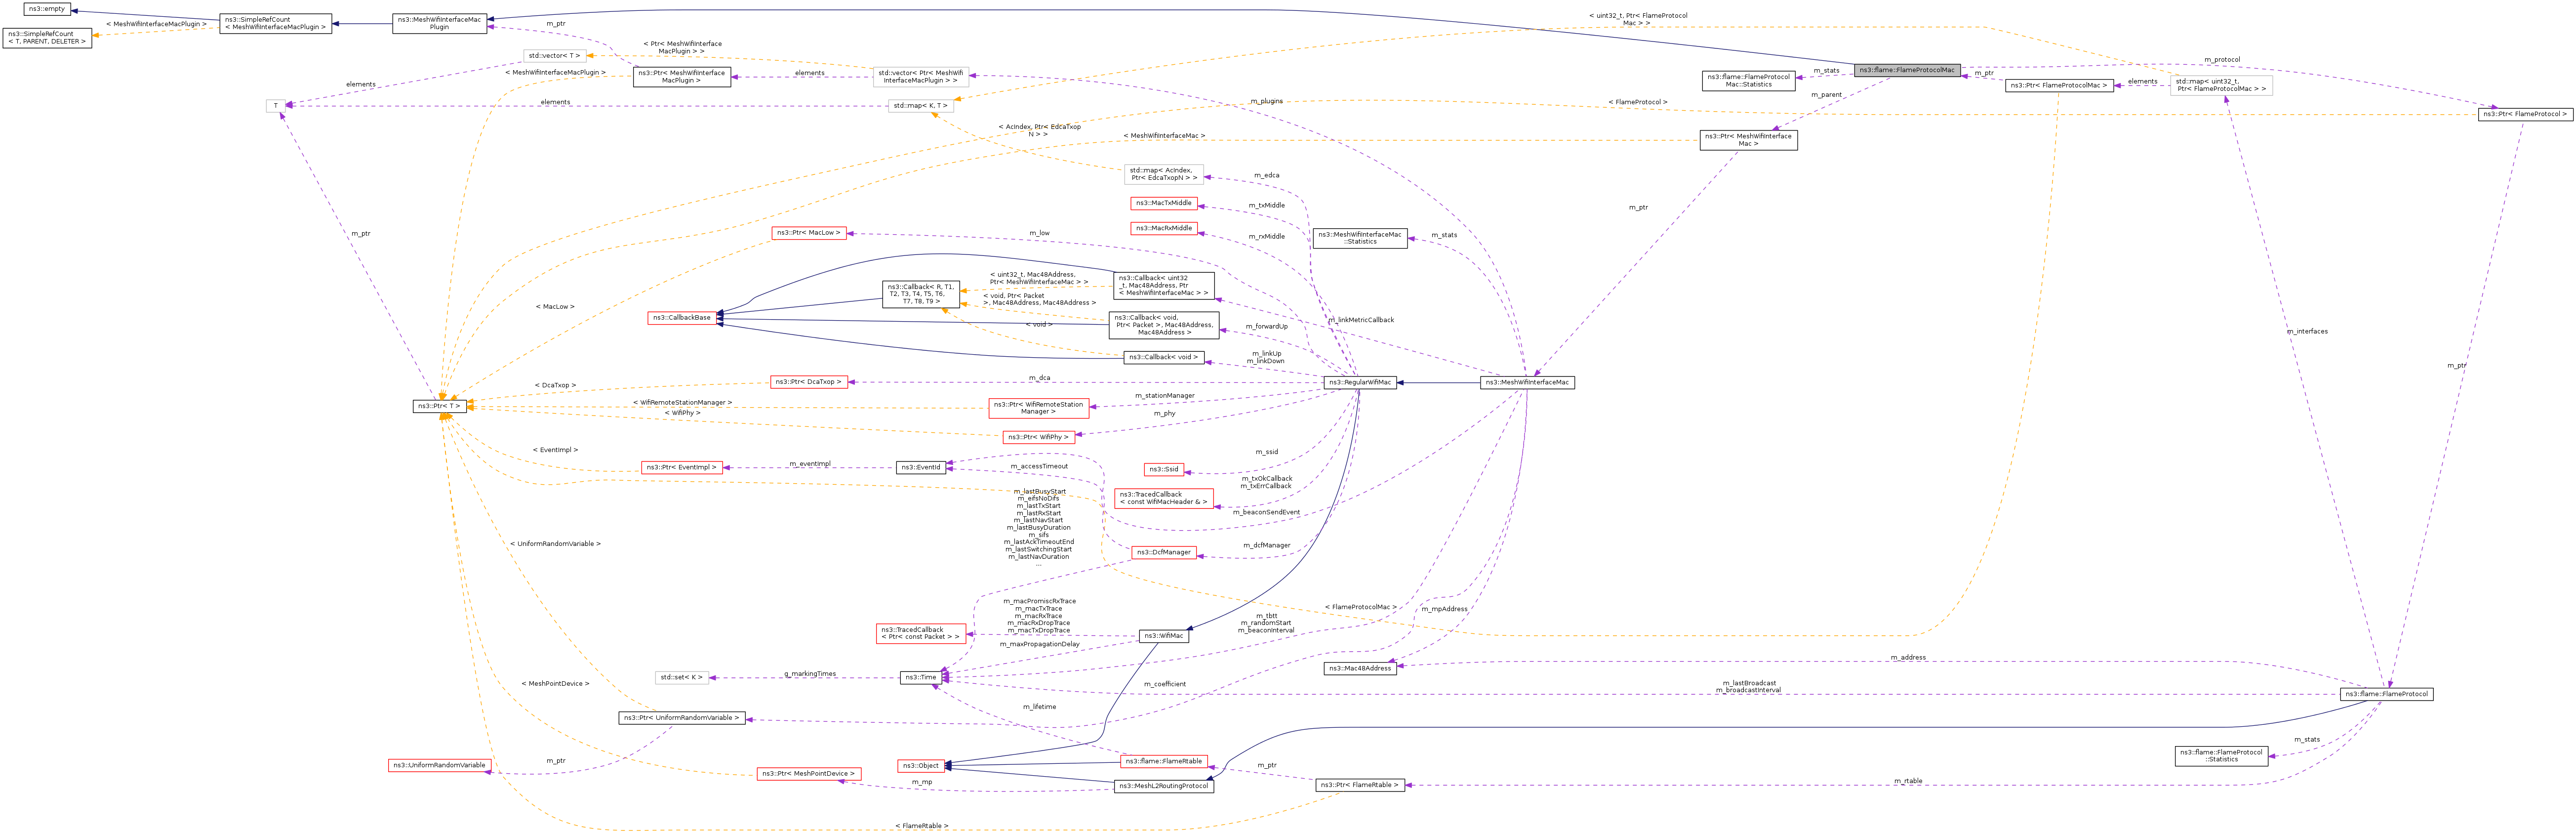The image size is (2576, 833).
Task: Click the std::vector< T > node
Action: pyautogui.click(x=554, y=56)
